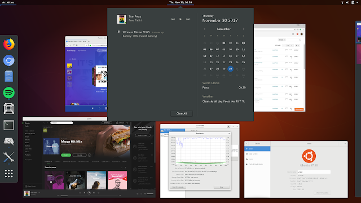
Task: Open Firefox from the dock
Action: pyautogui.click(x=9, y=44)
